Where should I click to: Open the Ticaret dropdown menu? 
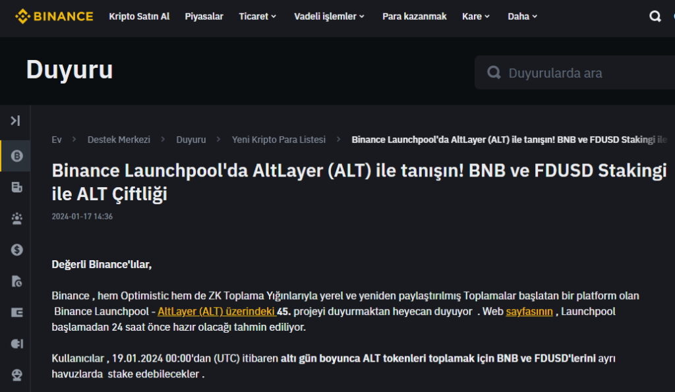coord(258,16)
